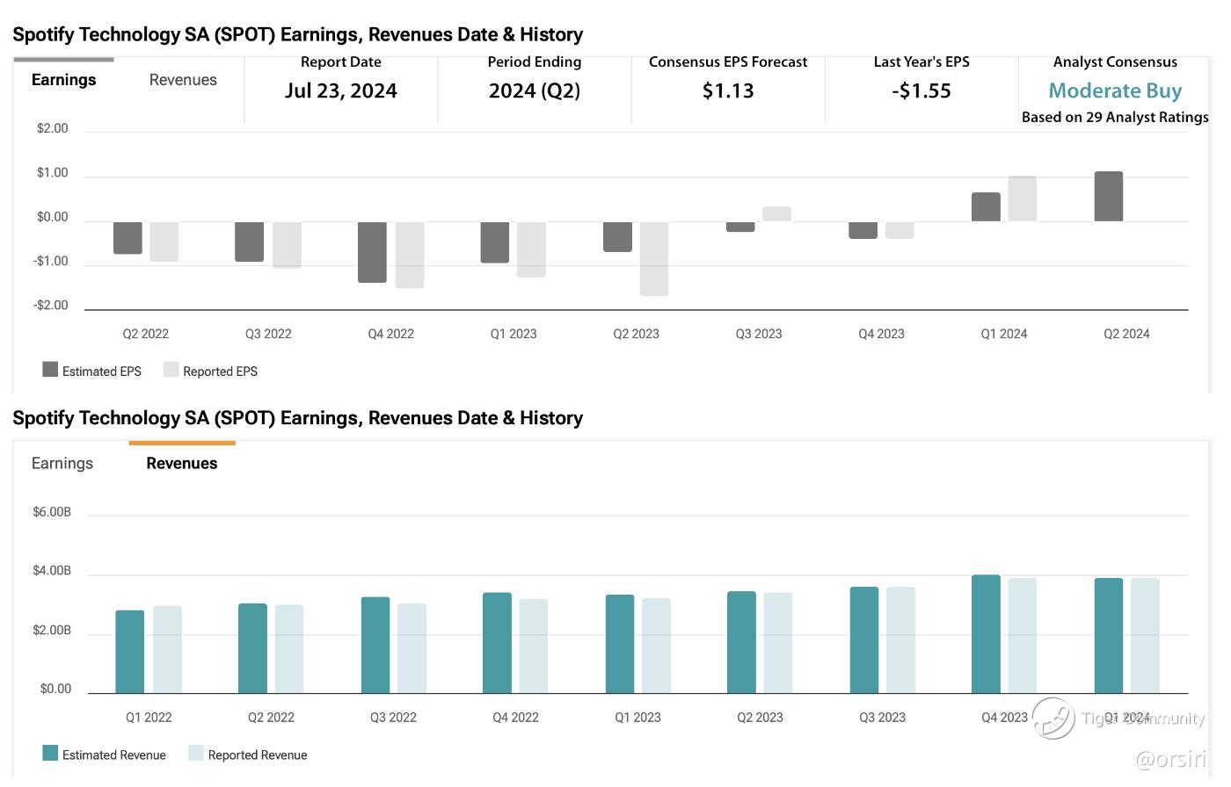The height and width of the screenshot is (787, 1231).
Task: Open the Earnings tab above the revenue chart
Action: click(62, 463)
